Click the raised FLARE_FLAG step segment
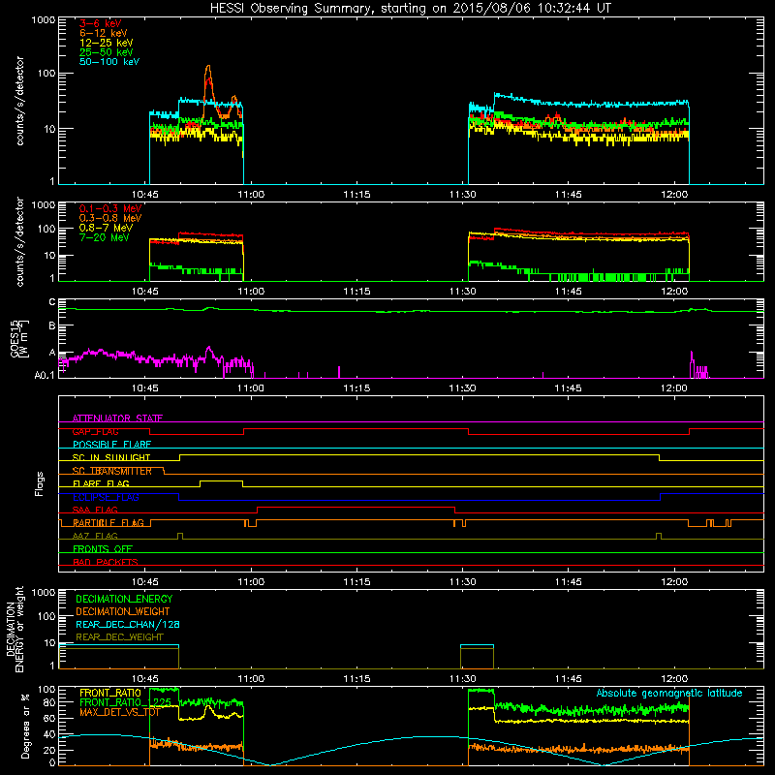The height and width of the screenshot is (775, 775). tap(221, 480)
